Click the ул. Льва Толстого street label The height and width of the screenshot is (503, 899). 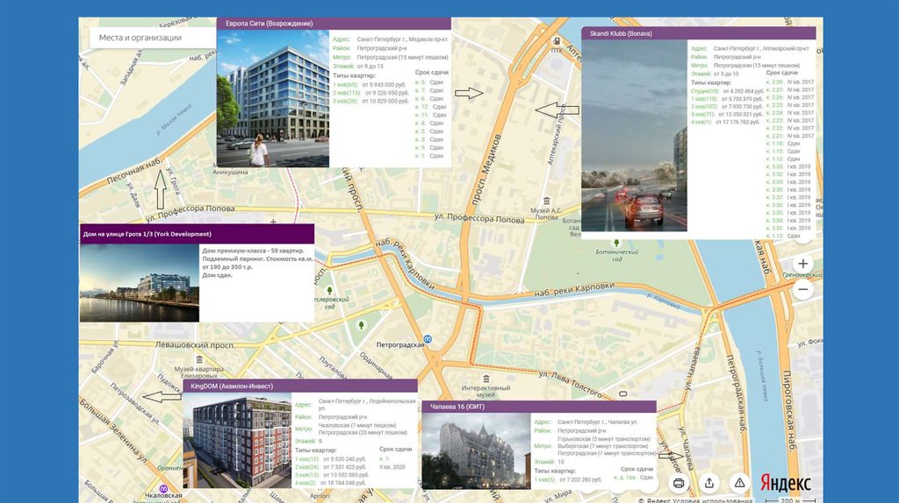point(571,385)
